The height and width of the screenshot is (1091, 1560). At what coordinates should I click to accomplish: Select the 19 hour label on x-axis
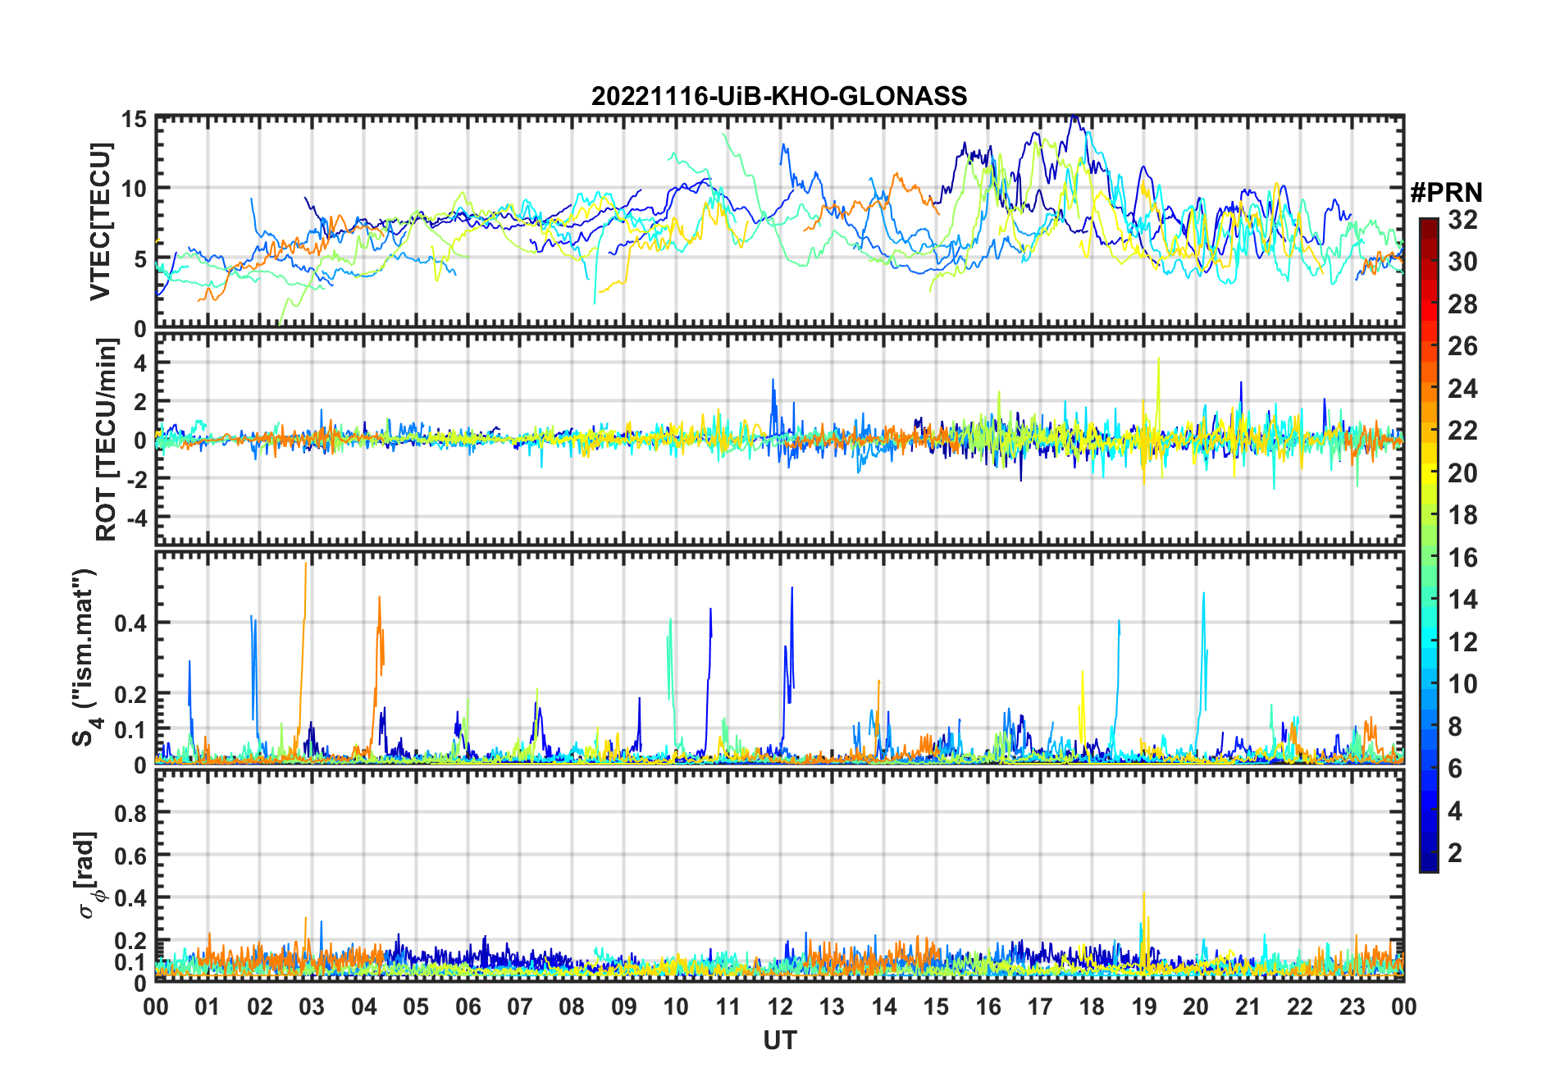click(x=1144, y=1007)
